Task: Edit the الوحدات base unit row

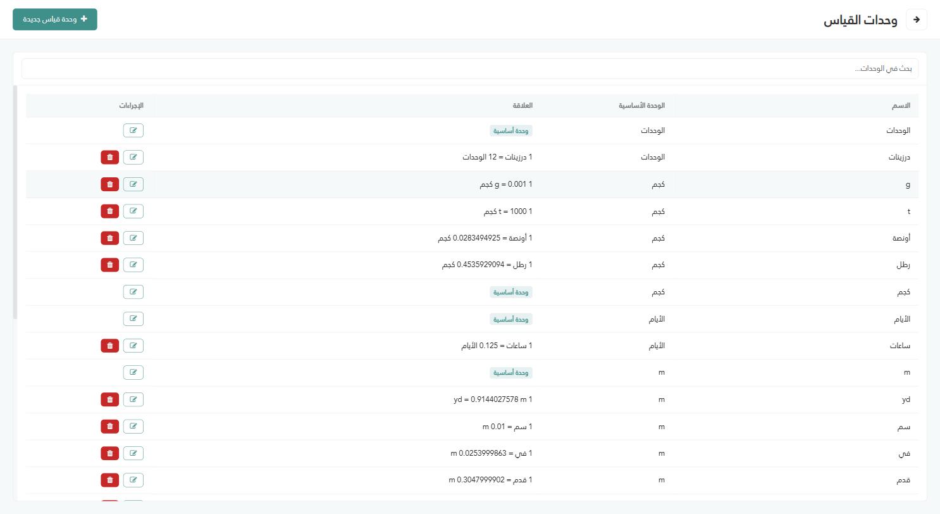Action: coord(133,130)
